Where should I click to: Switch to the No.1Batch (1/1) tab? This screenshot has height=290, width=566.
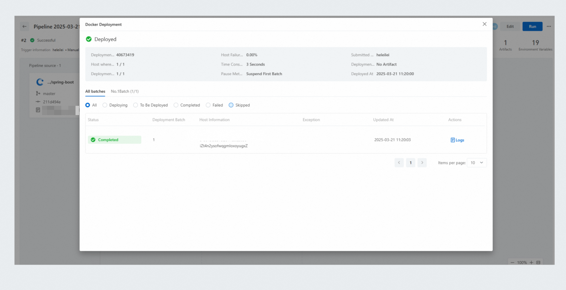[x=125, y=92]
